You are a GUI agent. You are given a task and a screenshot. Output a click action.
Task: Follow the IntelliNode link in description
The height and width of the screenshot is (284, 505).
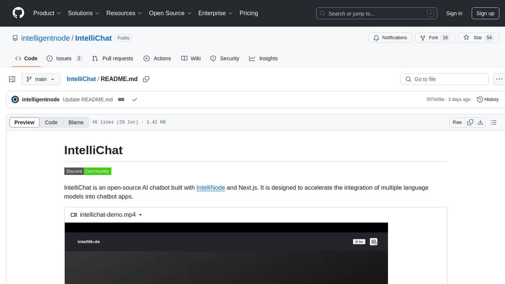211,187
